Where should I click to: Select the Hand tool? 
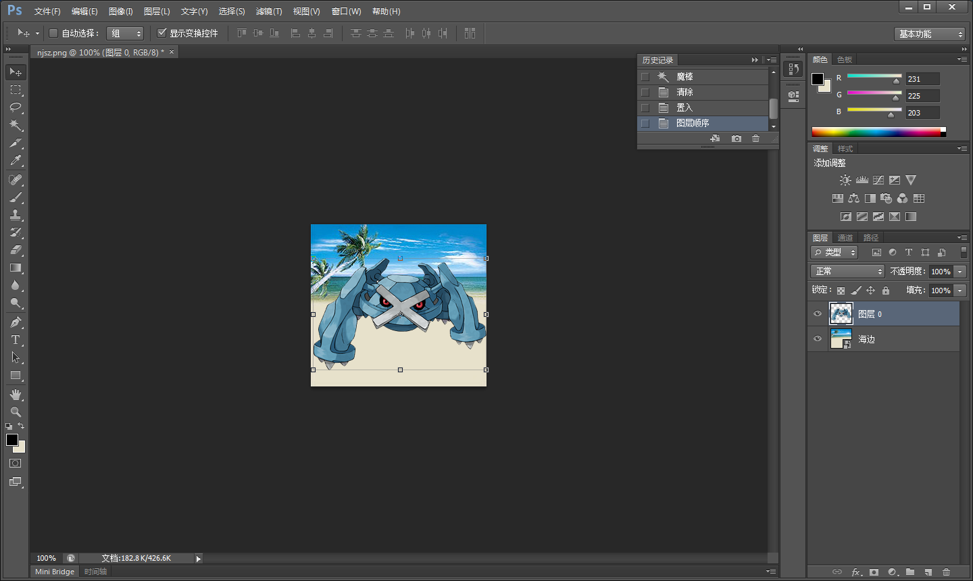coord(16,395)
